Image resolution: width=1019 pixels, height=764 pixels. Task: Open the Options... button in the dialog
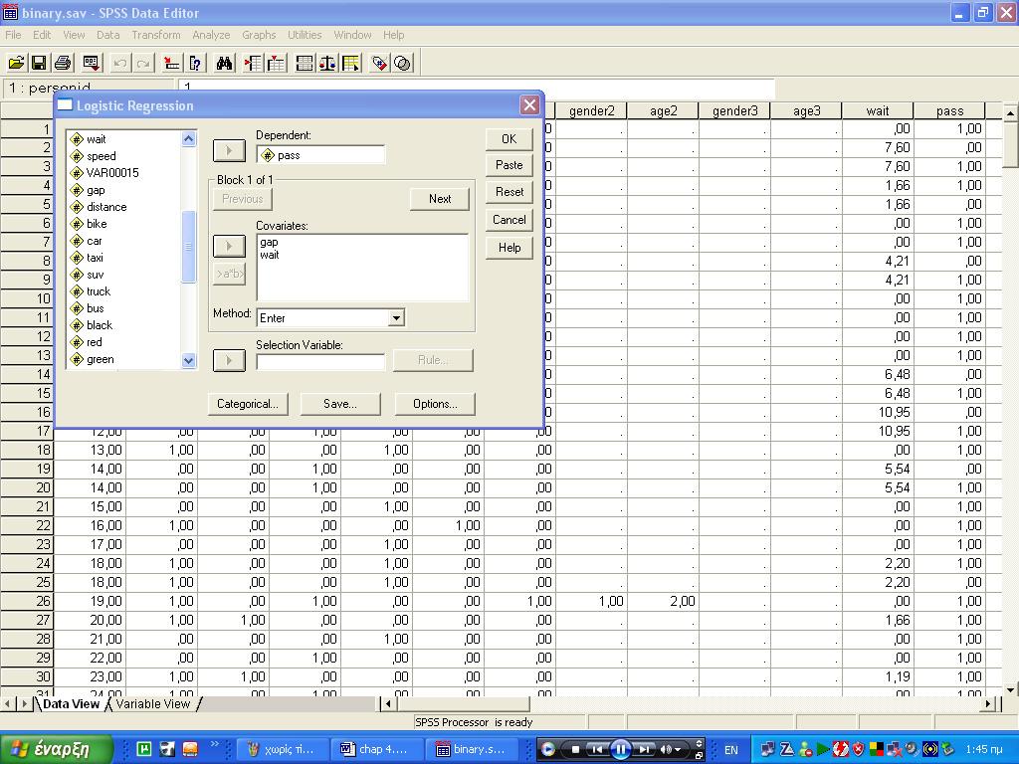tap(435, 404)
